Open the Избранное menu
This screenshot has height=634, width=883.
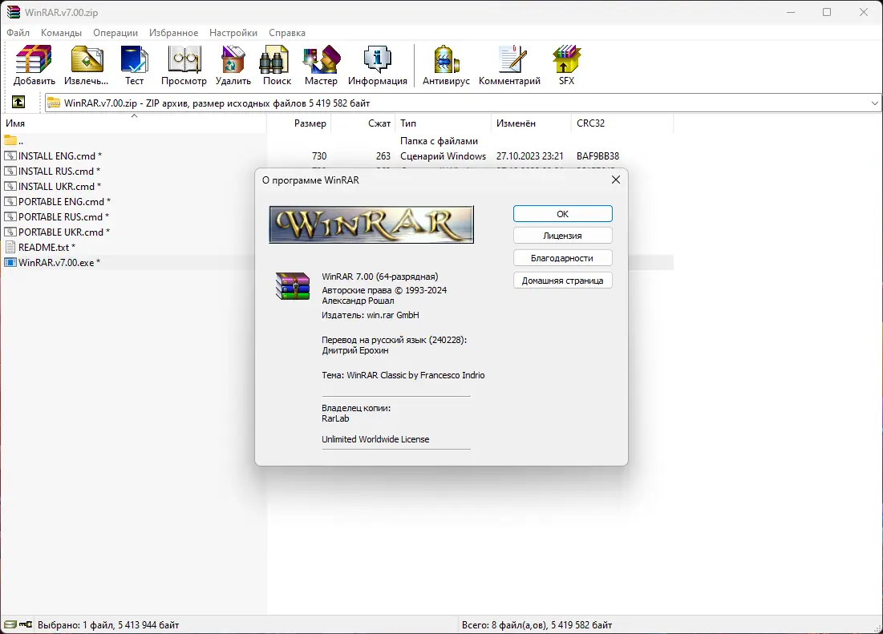[173, 33]
